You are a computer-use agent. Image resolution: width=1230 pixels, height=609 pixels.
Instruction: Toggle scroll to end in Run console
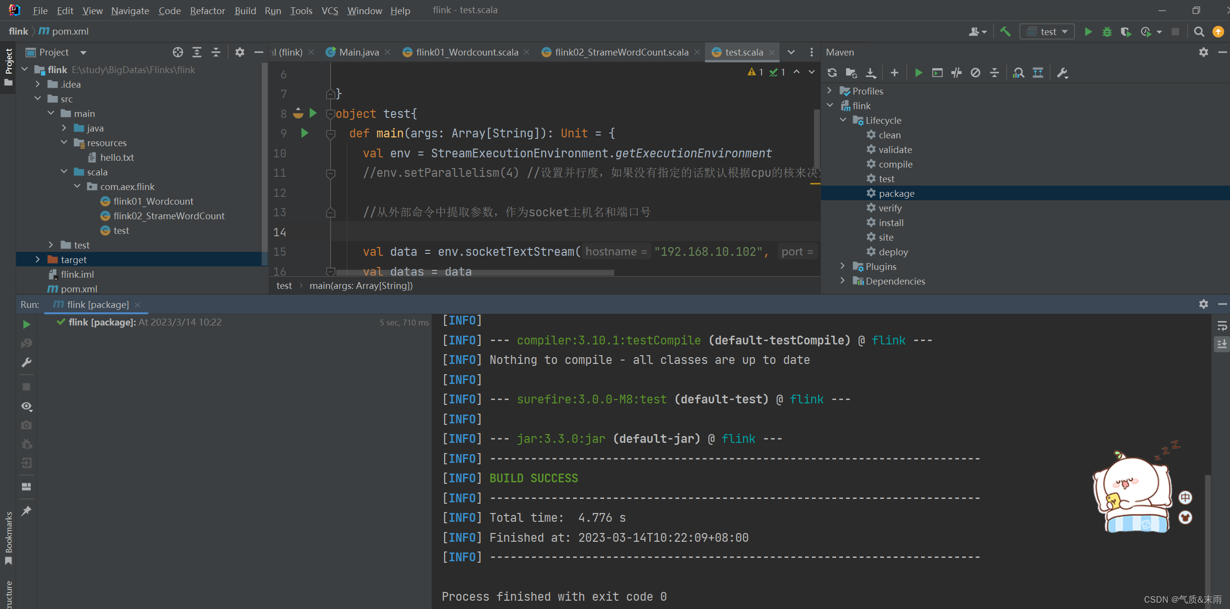pos(1222,344)
